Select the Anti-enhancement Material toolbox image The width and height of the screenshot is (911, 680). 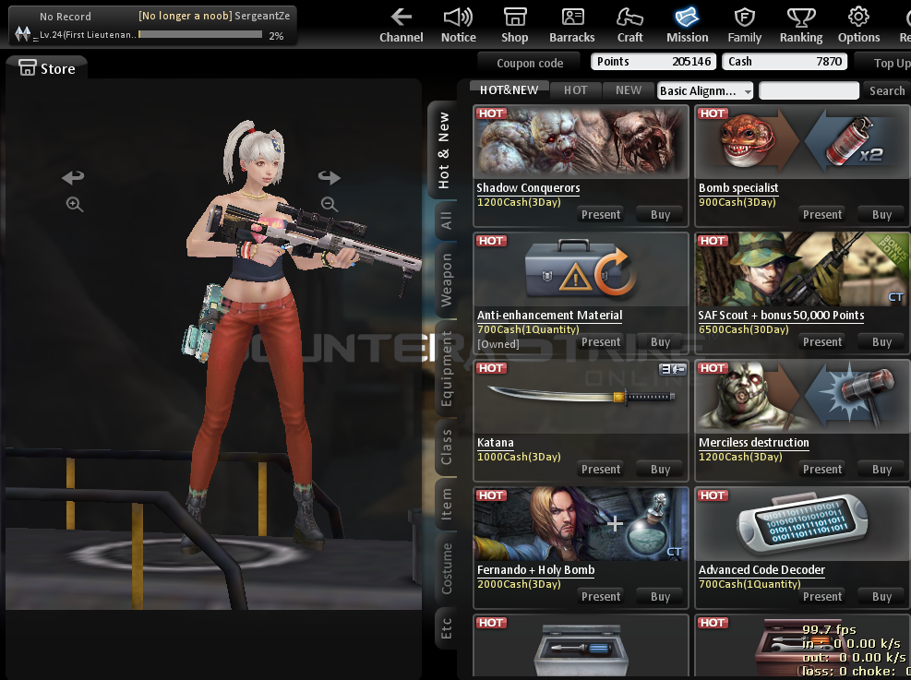(581, 269)
